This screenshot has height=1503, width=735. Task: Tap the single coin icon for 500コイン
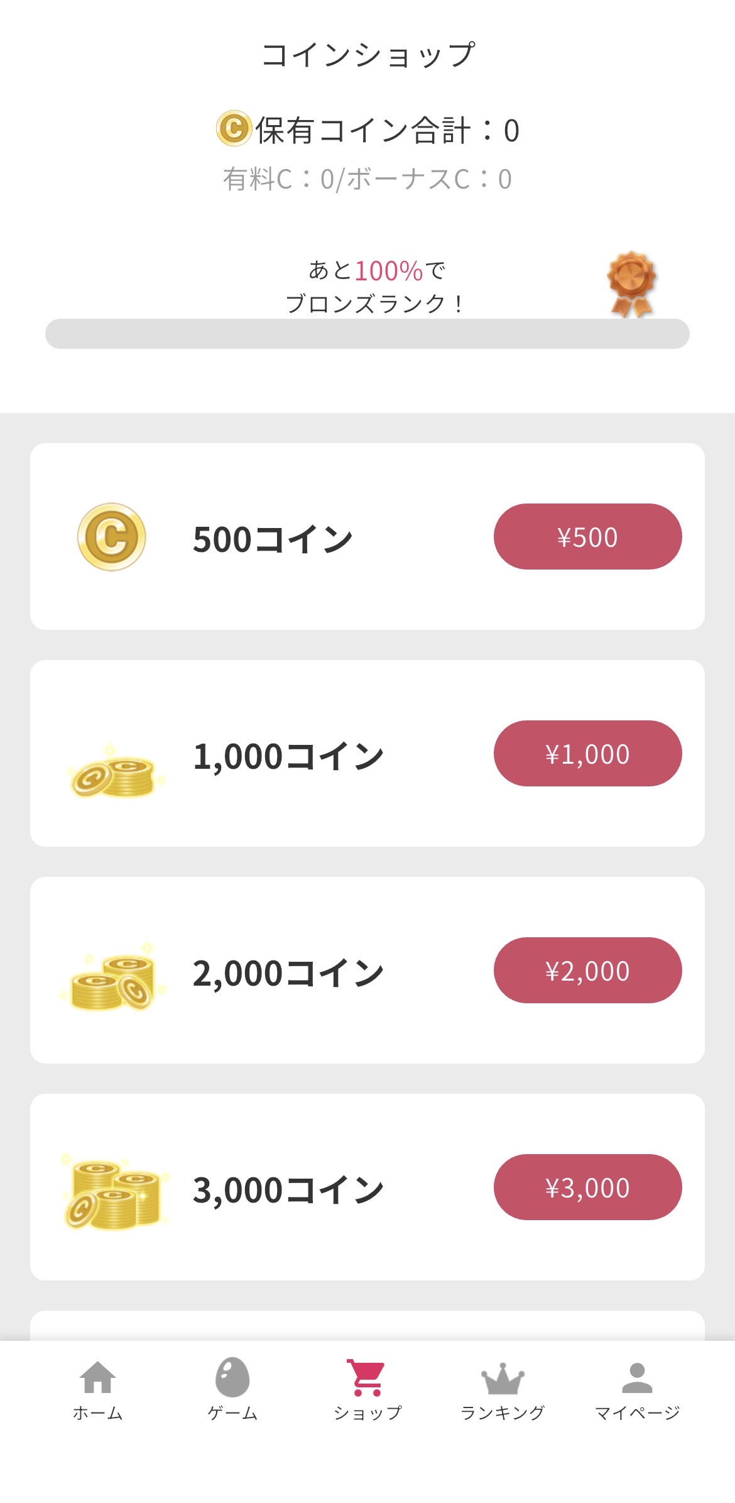coord(112,537)
